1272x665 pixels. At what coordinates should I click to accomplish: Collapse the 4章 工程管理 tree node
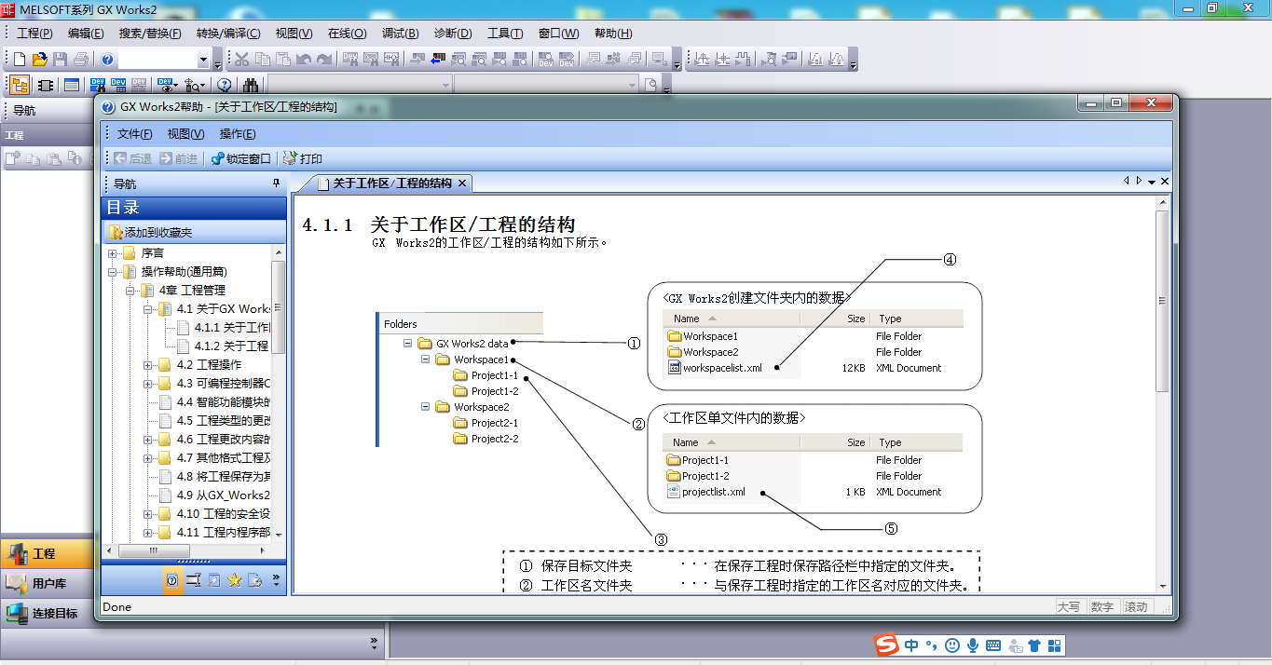click(x=130, y=291)
